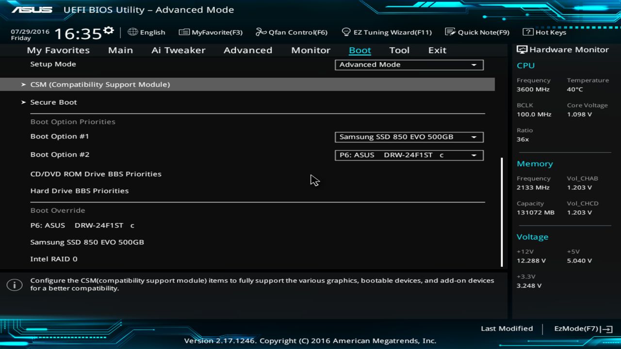621x349 pixels.
Task: Open the Secure Boot settings
Action: pos(53,102)
